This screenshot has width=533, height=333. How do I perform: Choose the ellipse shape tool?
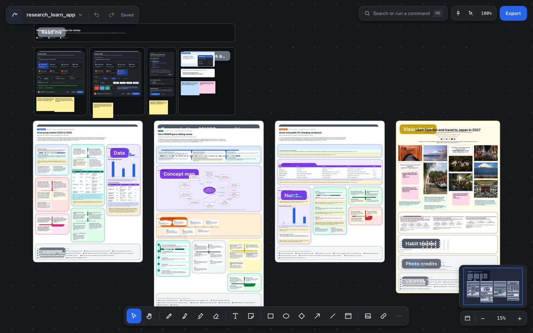pos(286,316)
